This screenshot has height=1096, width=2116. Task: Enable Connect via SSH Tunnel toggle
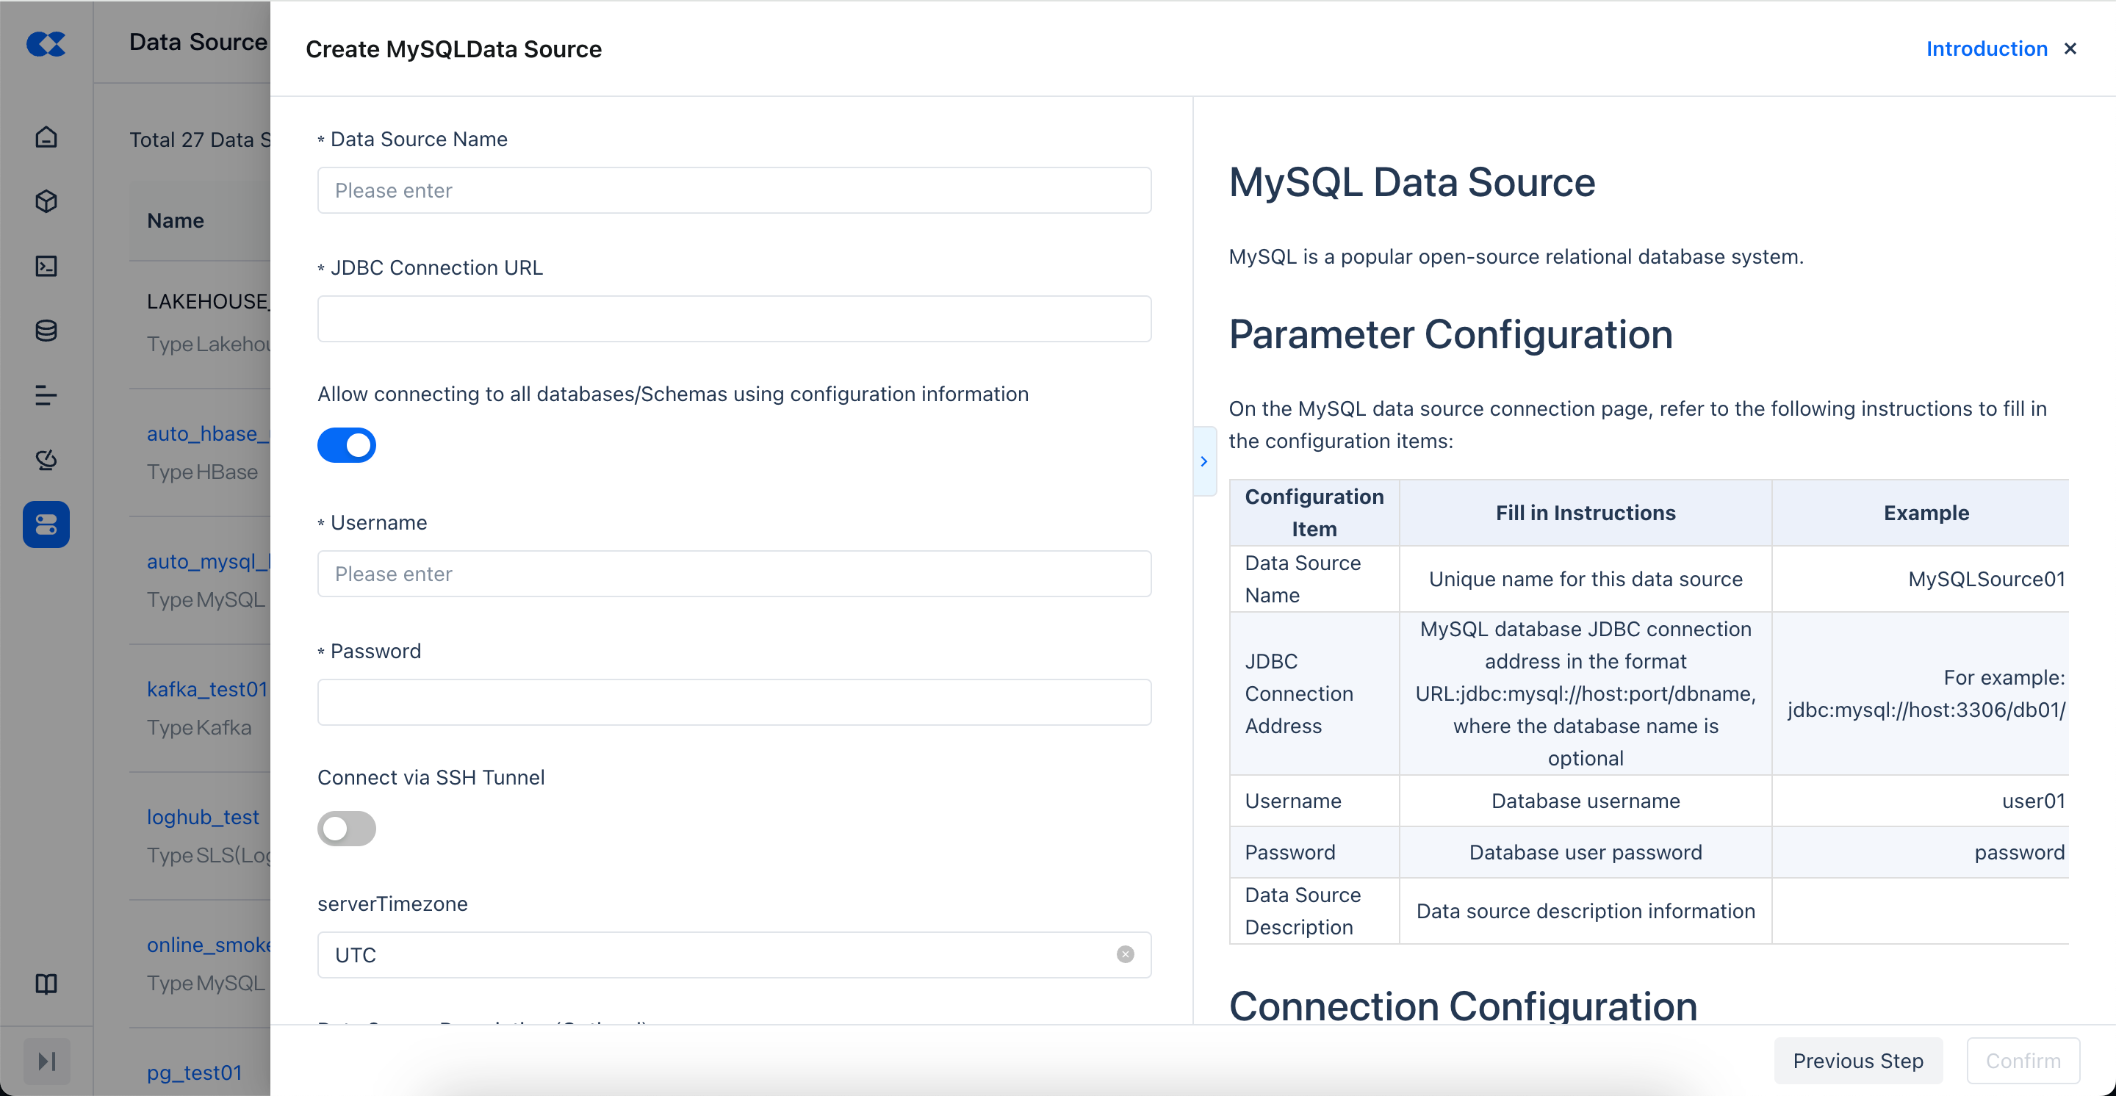tap(347, 829)
